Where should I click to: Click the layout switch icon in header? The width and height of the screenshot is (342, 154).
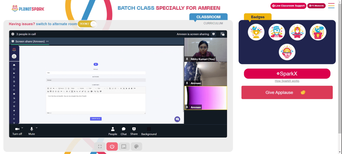click(x=223, y=34)
